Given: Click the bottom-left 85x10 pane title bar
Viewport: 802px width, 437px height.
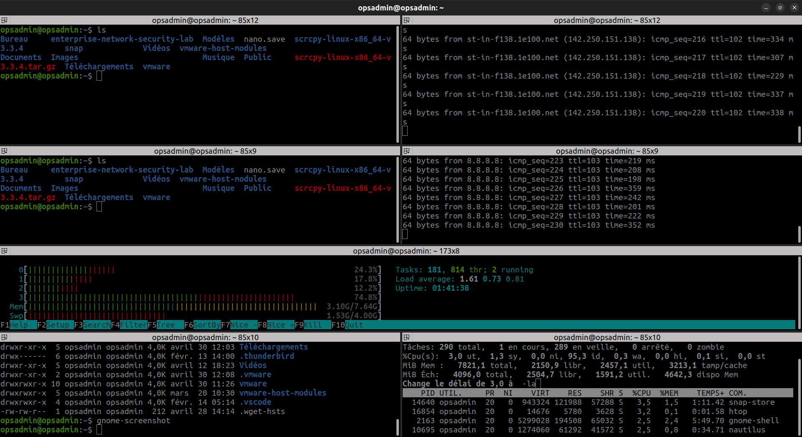Looking at the screenshot, I should 200,337.
